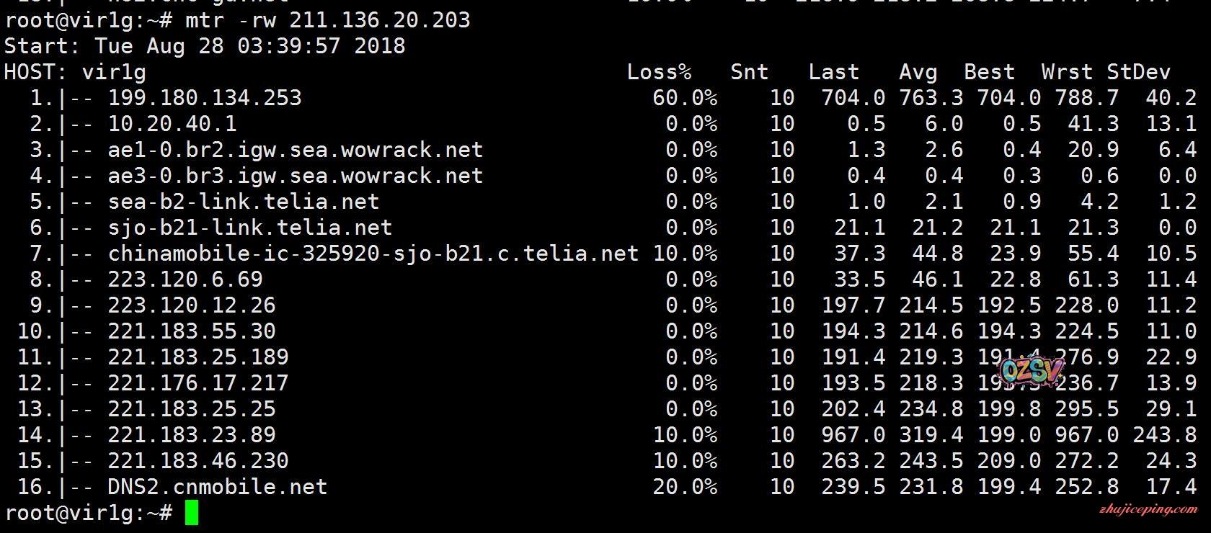Select the Start timestamp line
Viewport: 1211px width, 533px height.
coord(205,46)
